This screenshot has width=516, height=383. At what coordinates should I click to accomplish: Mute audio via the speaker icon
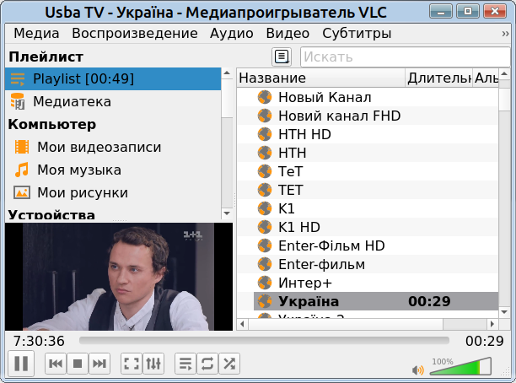coord(417,370)
